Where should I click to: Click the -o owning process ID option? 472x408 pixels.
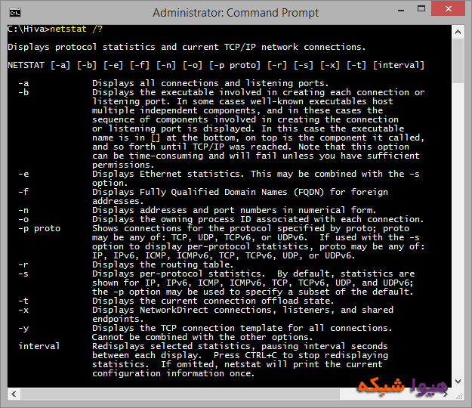point(24,219)
